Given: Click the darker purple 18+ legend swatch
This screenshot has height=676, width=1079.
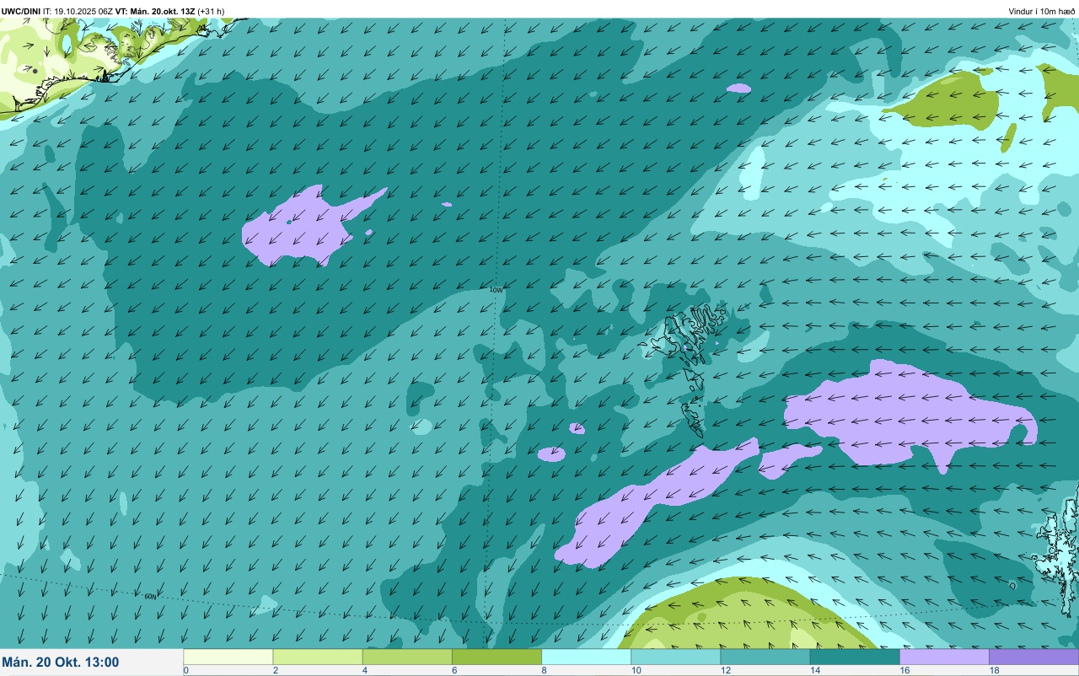Looking at the screenshot, I should click(1033, 657).
